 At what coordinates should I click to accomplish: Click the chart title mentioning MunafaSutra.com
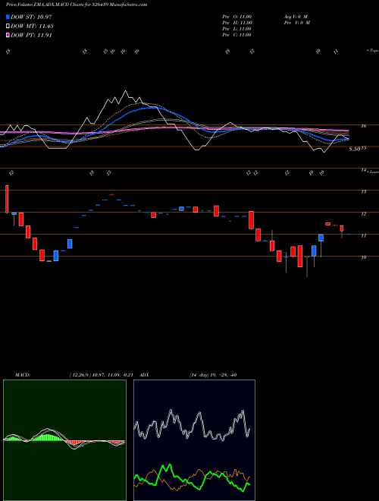coord(77,5)
